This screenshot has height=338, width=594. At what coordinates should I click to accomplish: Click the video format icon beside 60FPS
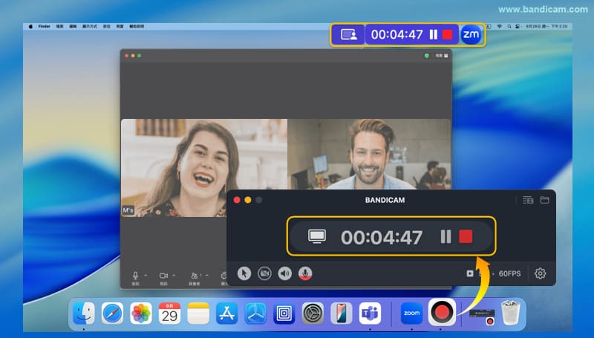pyautogui.click(x=470, y=273)
